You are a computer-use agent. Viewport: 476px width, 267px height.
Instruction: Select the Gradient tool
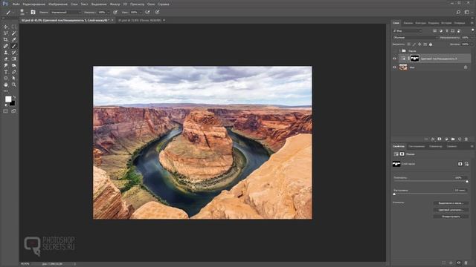pos(13,59)
